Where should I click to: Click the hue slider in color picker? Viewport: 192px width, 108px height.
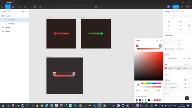(151, 83)
